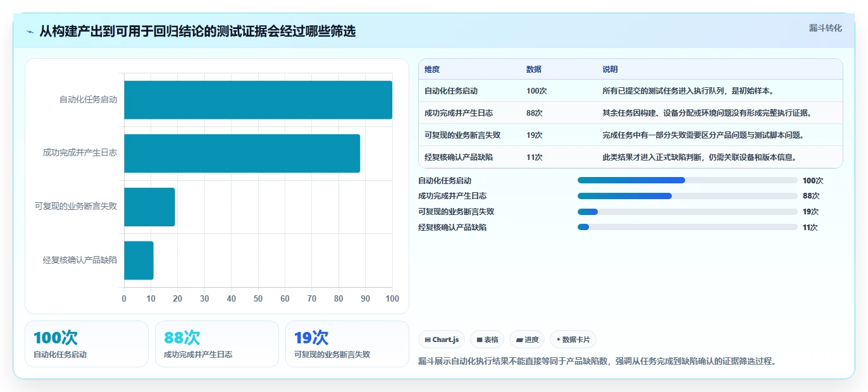
Task: Click the 11次 value beside progress bar
Action: (810, 228)
